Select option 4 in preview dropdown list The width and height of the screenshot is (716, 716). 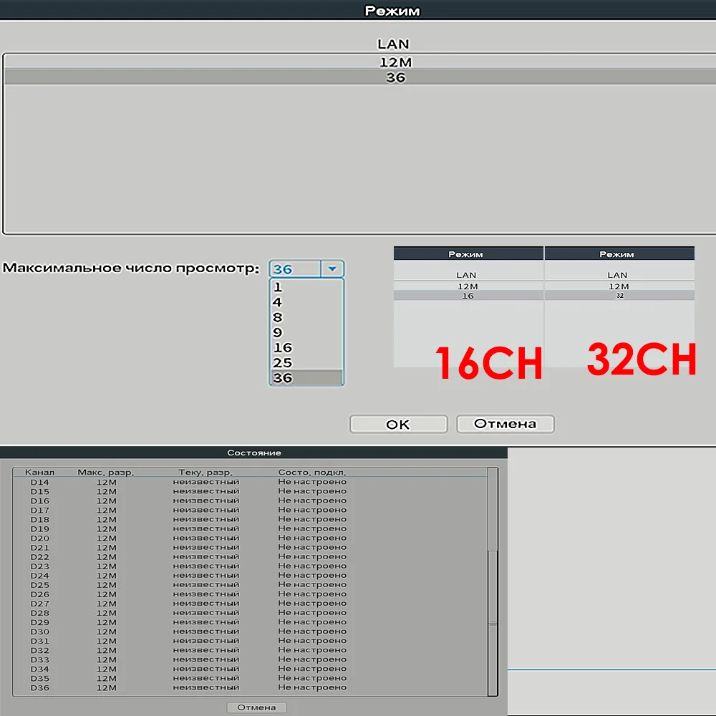point(306,302)
